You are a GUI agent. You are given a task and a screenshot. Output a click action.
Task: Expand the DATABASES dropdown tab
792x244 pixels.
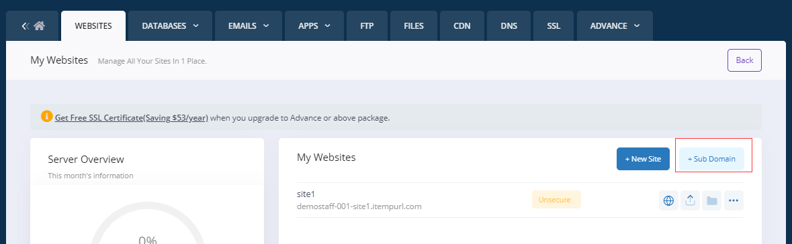[170, 25]
